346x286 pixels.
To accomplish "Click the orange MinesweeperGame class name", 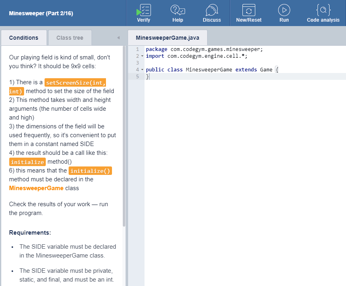I will pos(36,188).
